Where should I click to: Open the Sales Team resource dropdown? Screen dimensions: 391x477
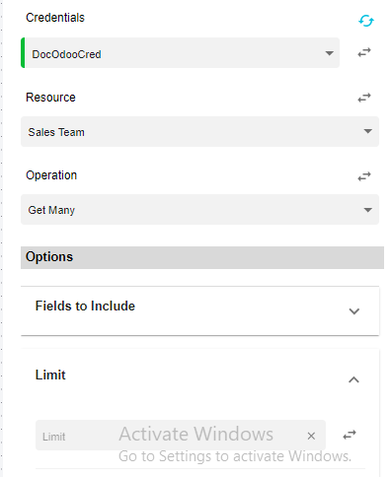click(199, 131)
